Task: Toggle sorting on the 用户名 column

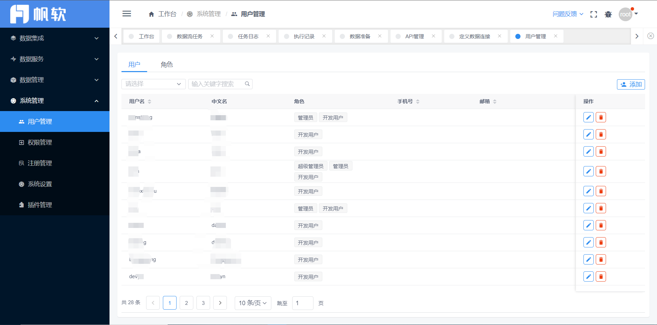Action: [150, 101]
